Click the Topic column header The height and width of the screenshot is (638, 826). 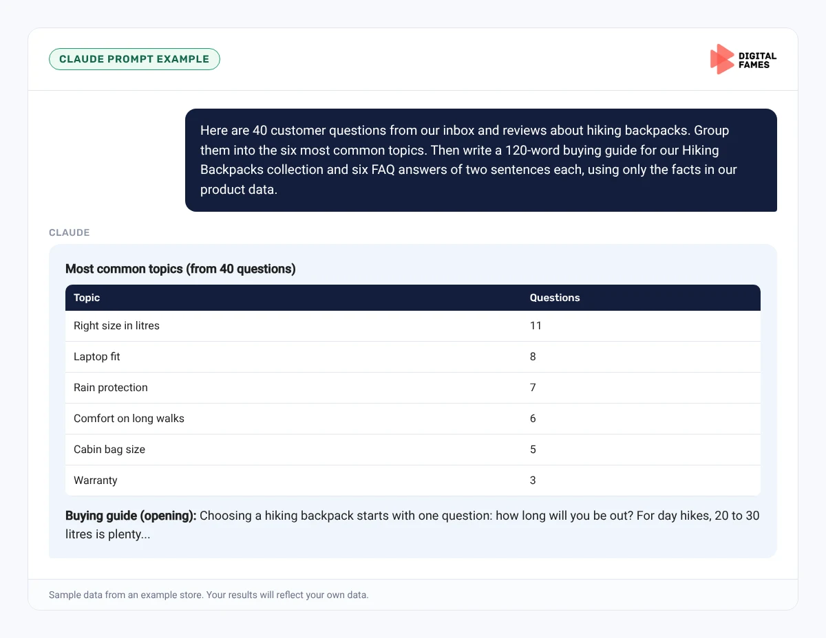(87, 298)
